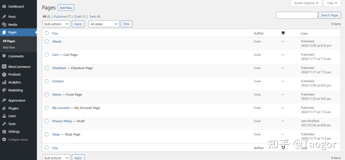
Task: Select the Add New submenu under Pages
Action: pyautogui.click(x=9, y=47)
